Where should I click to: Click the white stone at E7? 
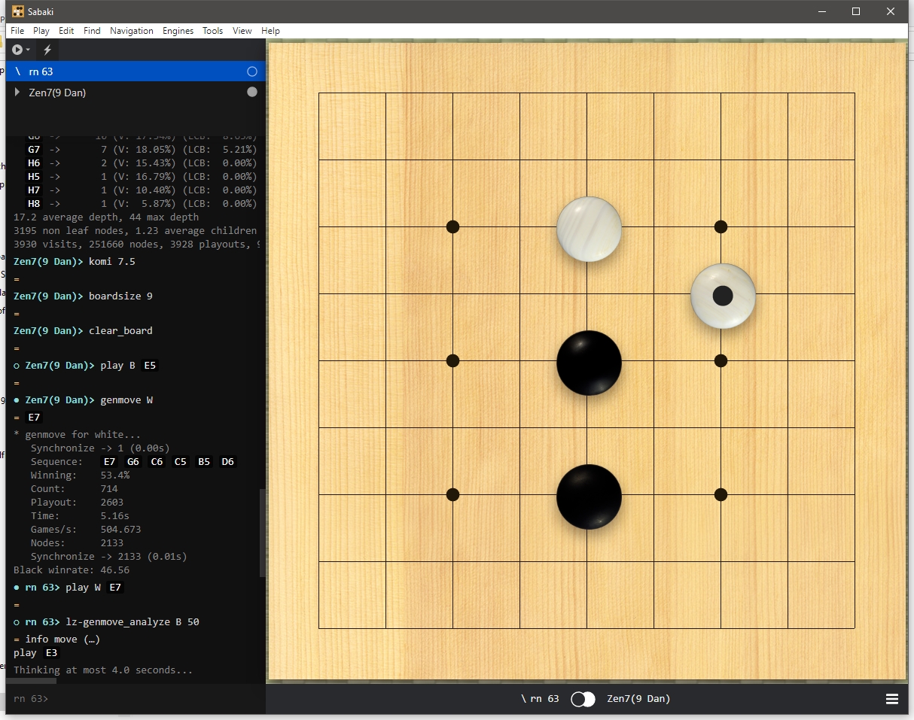coord(589,229)
